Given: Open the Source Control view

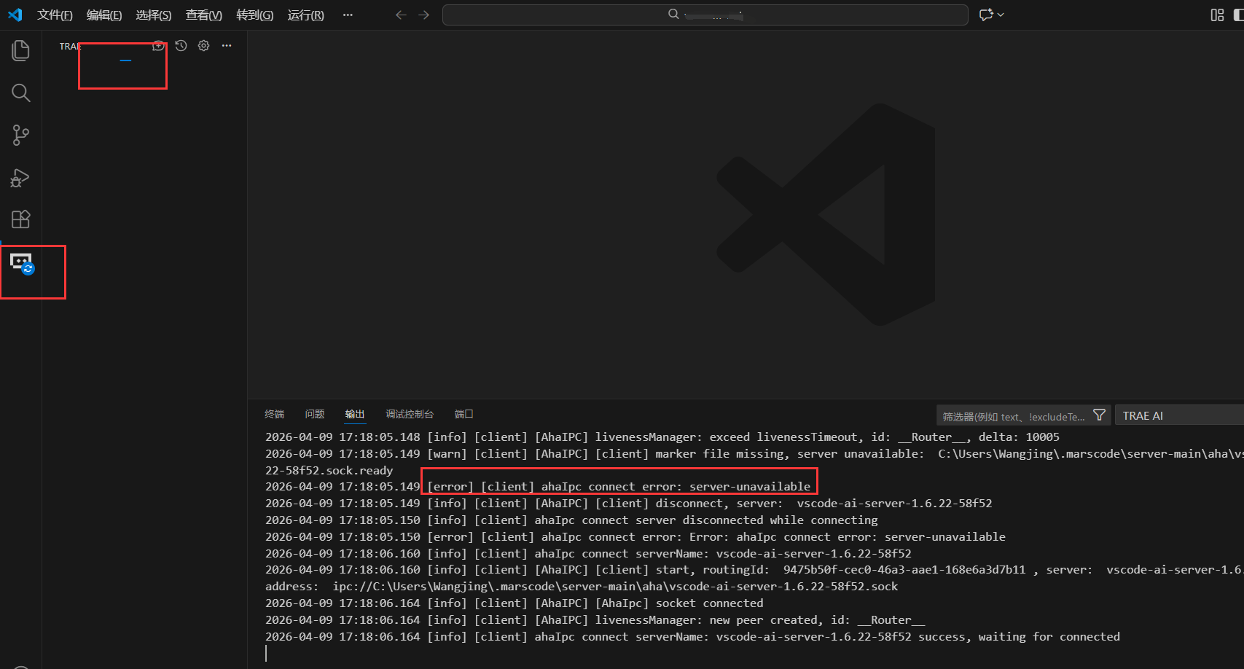Looking at the screenshot, I should pyautogui.click(x=20, y=135).
